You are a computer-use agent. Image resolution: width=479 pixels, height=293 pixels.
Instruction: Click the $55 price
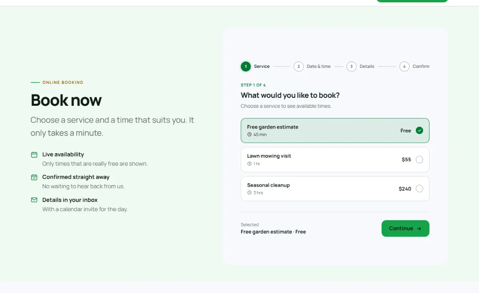pos(406,160)
